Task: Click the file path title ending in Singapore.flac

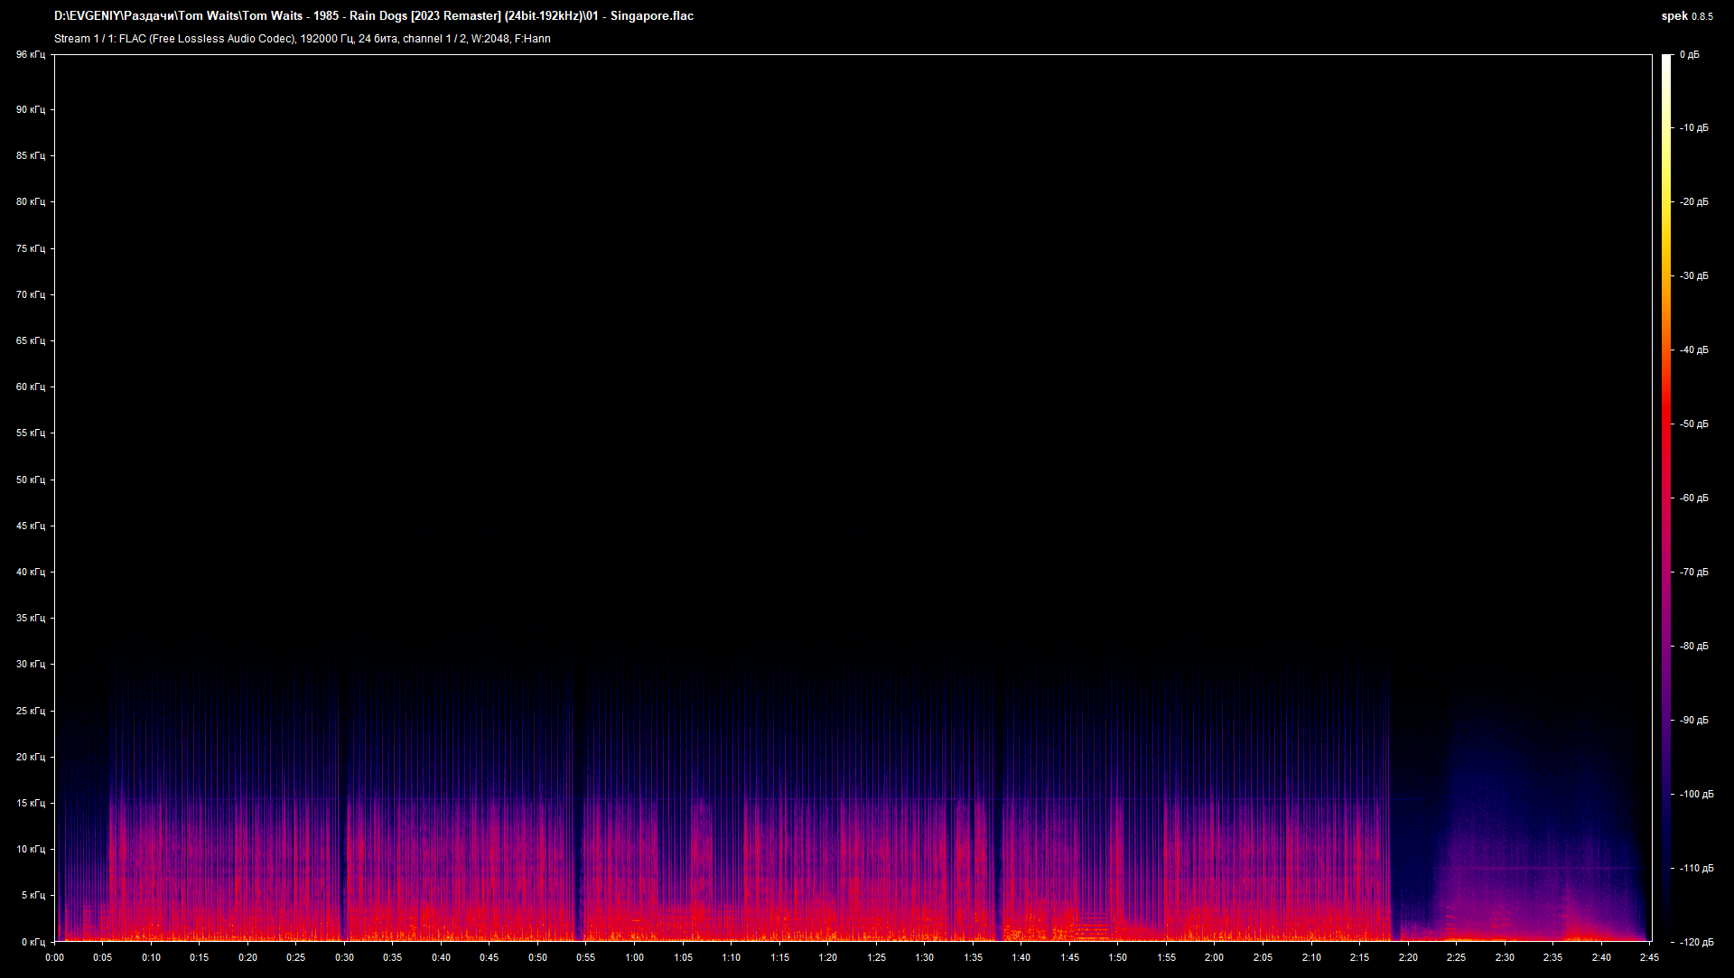Action: click(x=374, y=16)
